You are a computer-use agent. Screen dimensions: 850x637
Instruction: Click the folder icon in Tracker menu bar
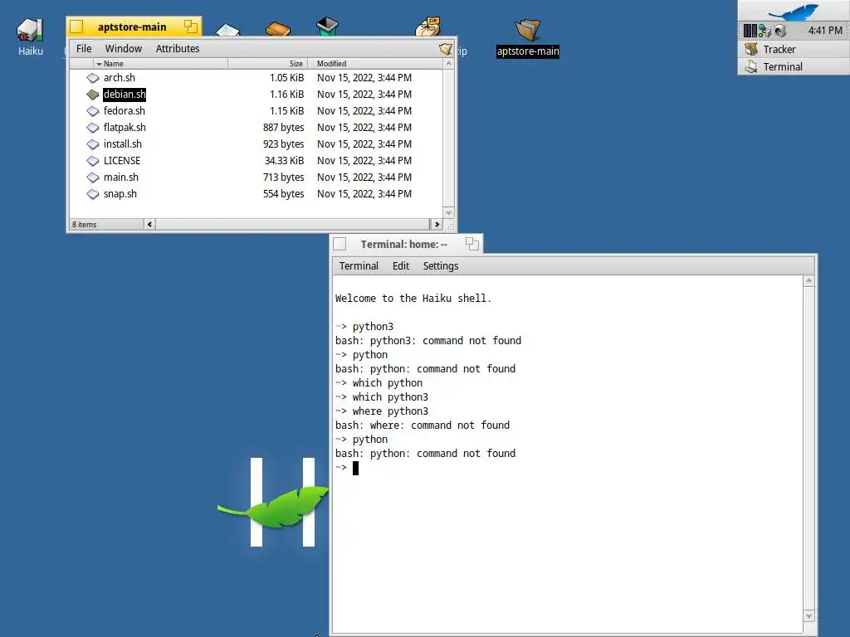(x=446, y=49)
